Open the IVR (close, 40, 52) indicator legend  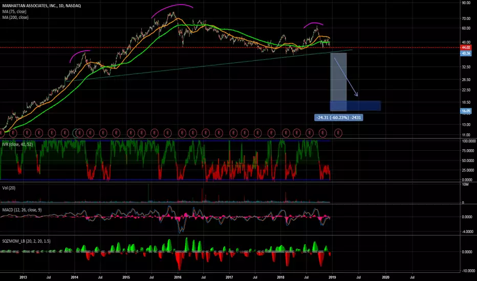click(x=17, y=144)
